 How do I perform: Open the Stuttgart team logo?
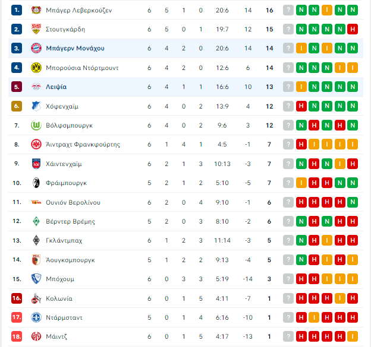click(x=36, y=29)
